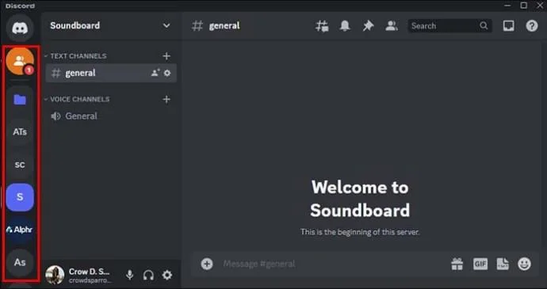The width and height of the screenshot is (547, 289).
Task: Toggle the member list
Action: click(392, 26)
